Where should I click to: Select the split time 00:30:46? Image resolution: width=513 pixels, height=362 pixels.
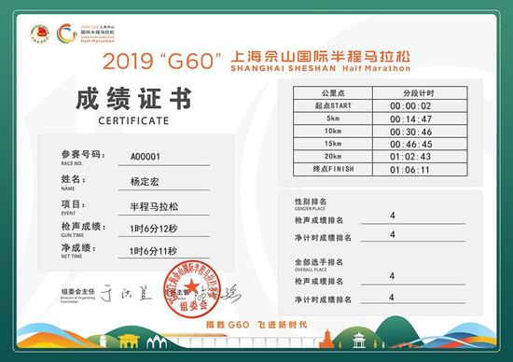[x=411, y=132]
